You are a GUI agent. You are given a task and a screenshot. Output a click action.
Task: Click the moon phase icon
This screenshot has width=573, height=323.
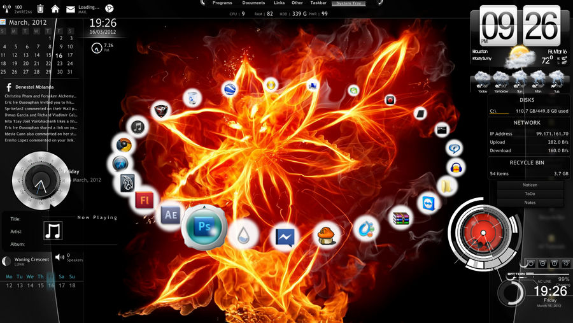point(6,261)
